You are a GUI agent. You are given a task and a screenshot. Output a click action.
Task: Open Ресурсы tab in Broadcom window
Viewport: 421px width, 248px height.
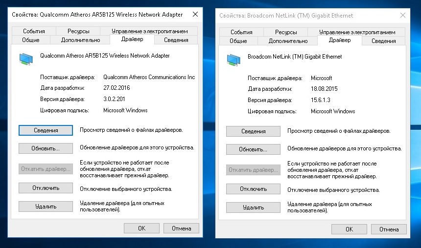coord(286,32)
